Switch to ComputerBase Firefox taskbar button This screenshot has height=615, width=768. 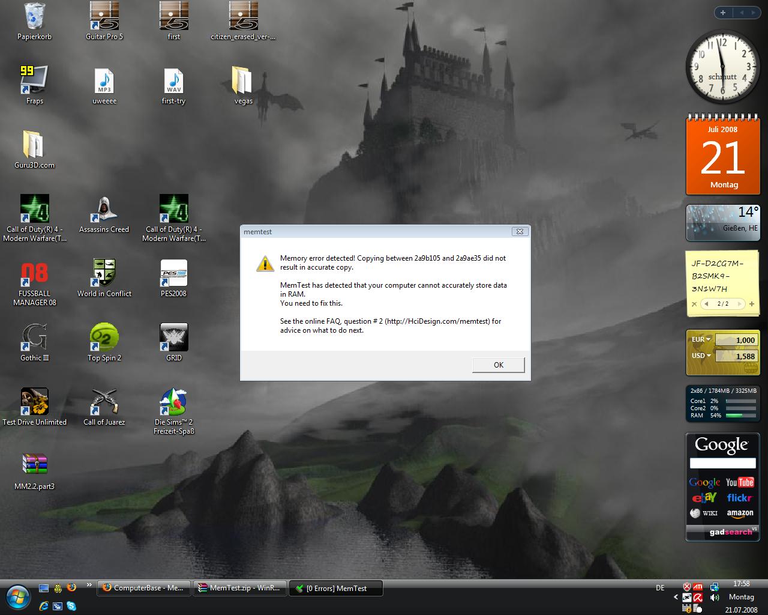point(144,588)
